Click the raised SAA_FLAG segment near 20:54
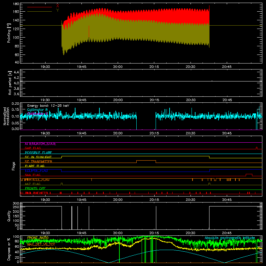The height and width of the screenshot is (266, 266). point(249,174)
